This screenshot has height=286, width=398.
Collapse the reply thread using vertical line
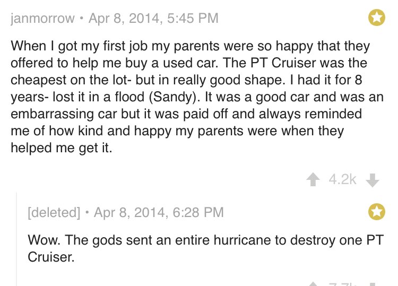17,239
